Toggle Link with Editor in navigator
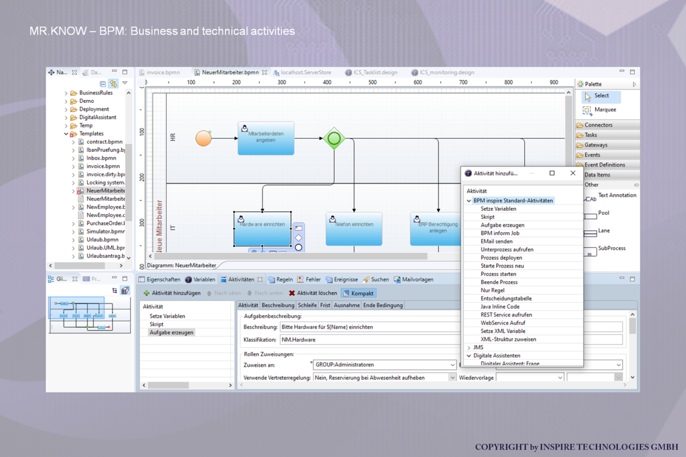686x457 pixels. (113, 83)
